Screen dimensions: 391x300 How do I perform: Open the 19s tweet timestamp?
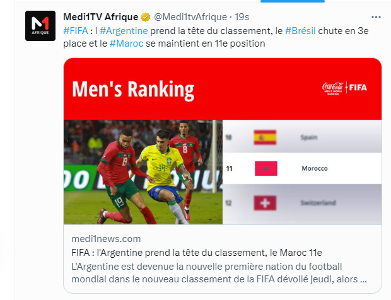[242, 17]
